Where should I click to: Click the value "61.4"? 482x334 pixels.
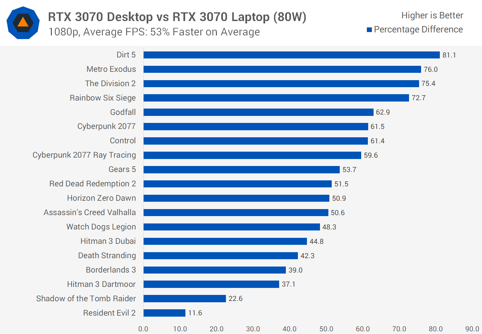click(x=377, y=141)
